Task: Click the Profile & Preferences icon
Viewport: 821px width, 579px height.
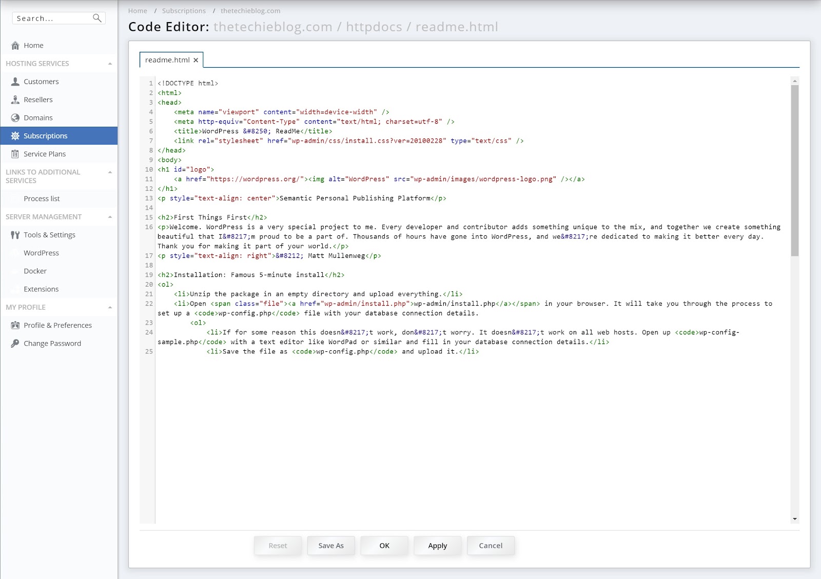Action: (x=15, y=325)
